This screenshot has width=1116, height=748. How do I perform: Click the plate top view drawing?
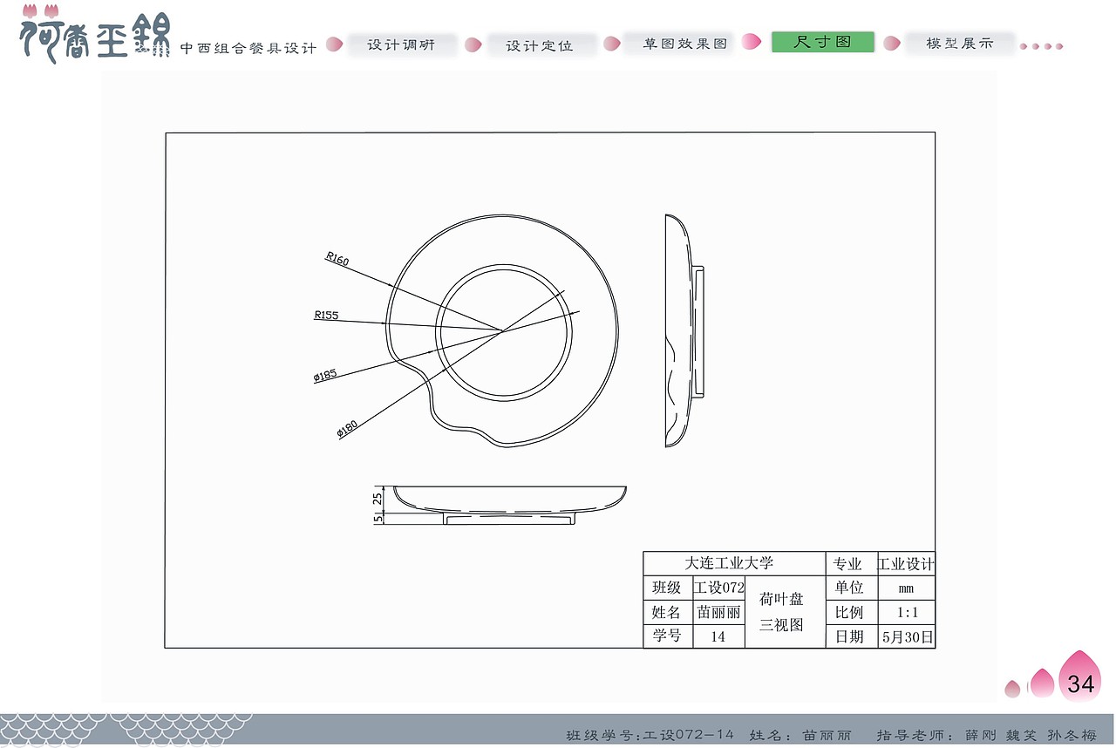(x=502, y=331)
